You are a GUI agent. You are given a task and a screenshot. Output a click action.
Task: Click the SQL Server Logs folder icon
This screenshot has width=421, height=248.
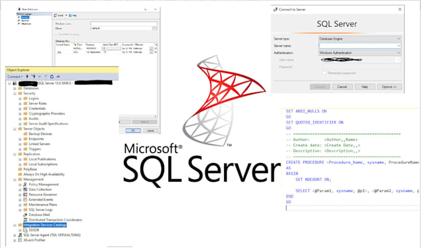(x=25, y=210)
